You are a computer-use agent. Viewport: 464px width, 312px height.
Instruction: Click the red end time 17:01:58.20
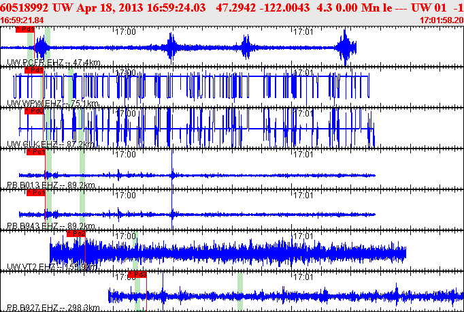[442, 20]
